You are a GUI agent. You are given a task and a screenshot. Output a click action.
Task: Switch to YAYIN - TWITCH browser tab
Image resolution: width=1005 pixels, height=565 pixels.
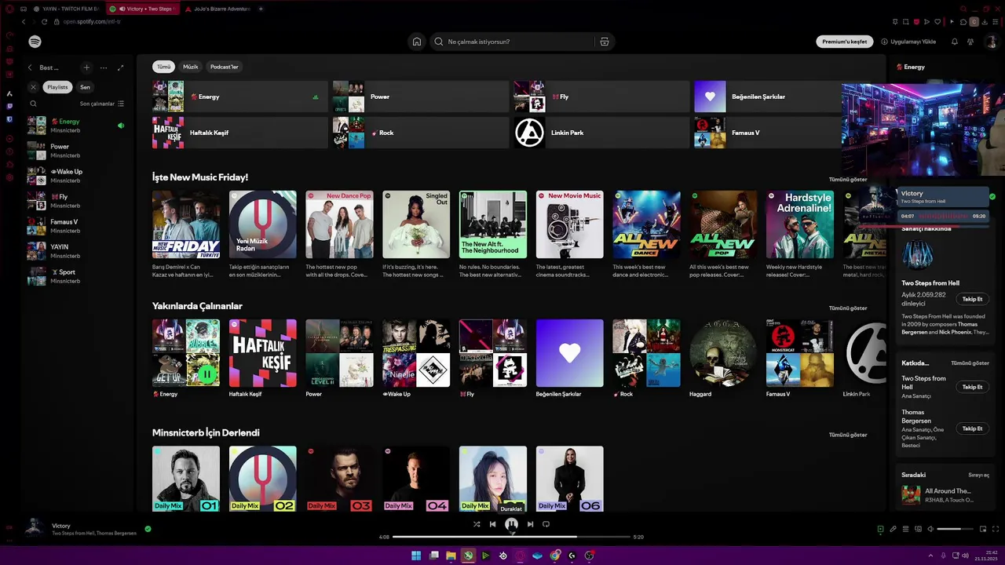coord(66,9)
